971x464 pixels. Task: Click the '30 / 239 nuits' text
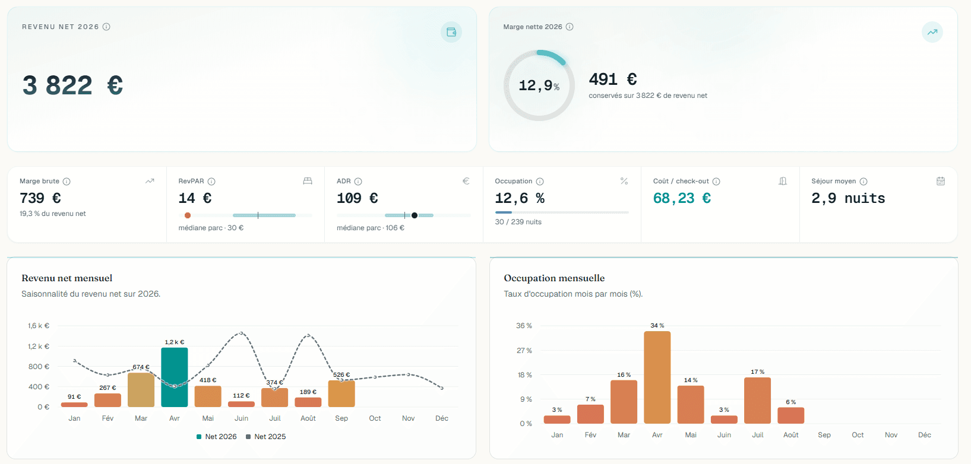point(518,222)
